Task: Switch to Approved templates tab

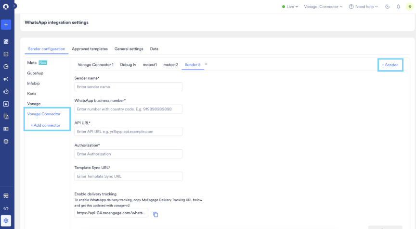Action: click(90, 49)
